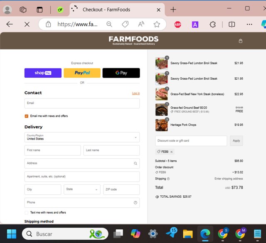Pay with PayPal button

tap(82, 73)
